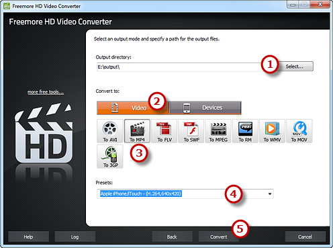Switch to the Devices tab
This screenshot has height=248, width=333.
click(205, 108)
